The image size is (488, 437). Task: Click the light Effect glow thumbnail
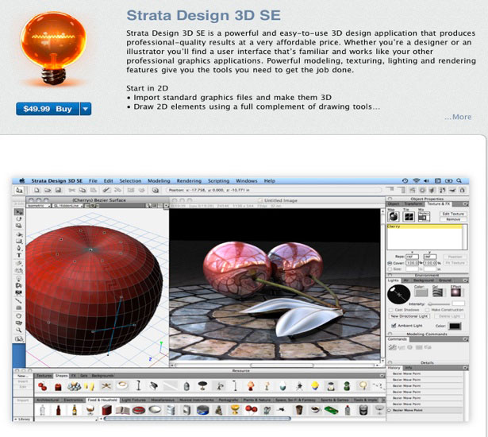[x=455, y=292]
